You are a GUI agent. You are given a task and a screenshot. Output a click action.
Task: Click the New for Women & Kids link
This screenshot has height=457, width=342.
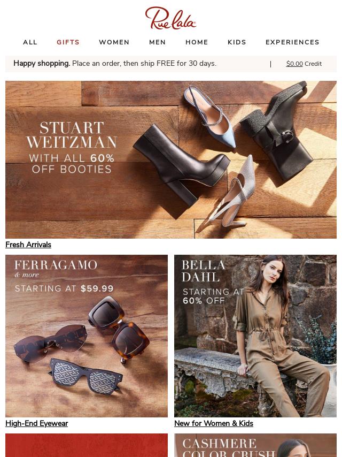[214, 423]
